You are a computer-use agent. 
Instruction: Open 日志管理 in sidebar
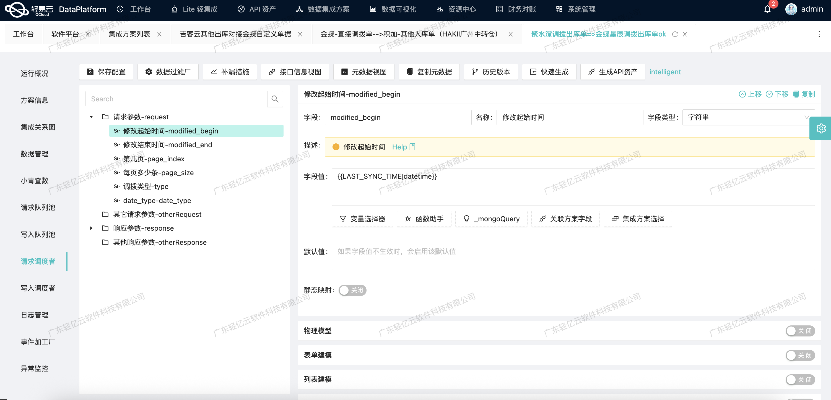tap(34, 315)
